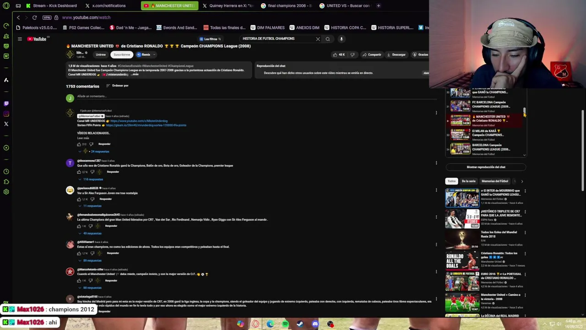Click Mostrar reproducción del chat button

pos(486,167)
